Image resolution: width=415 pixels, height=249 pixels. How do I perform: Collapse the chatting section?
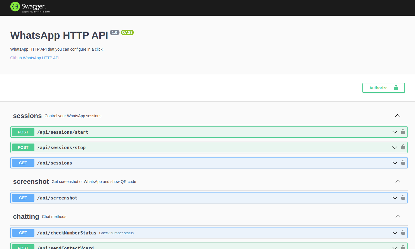(x=397, y=216)
